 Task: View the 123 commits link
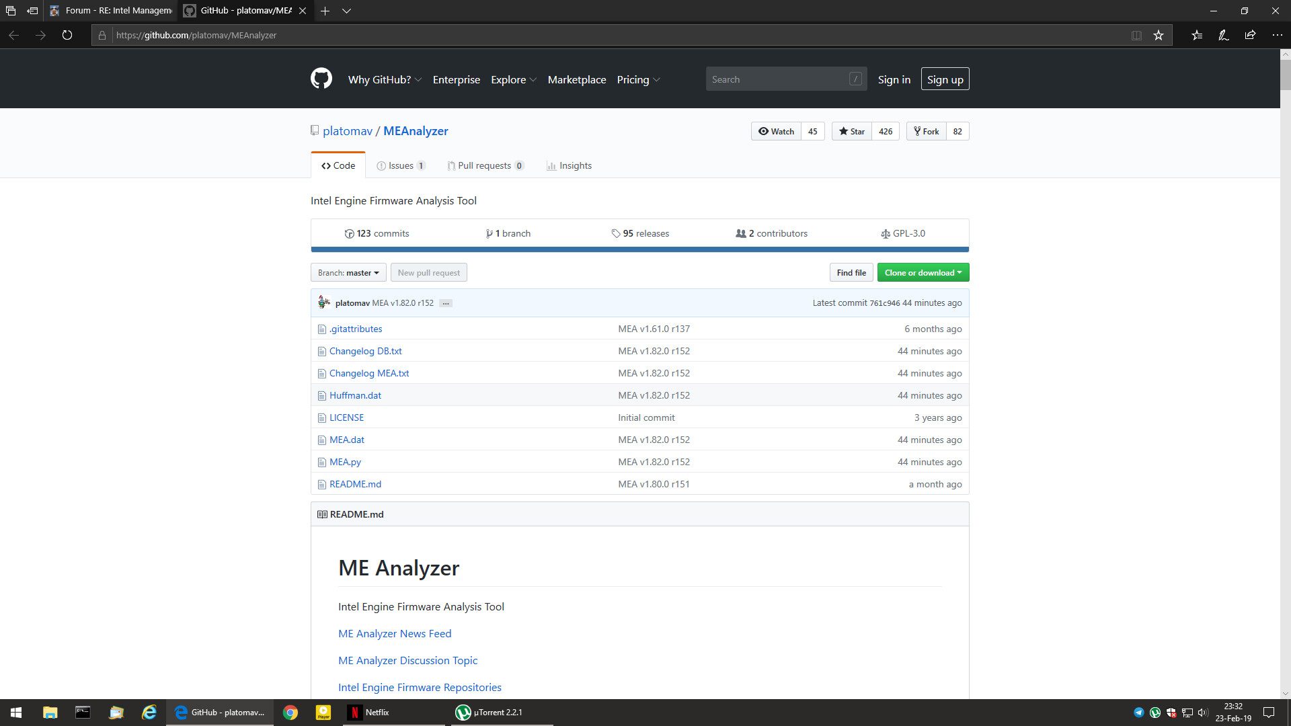coord(377,233)
